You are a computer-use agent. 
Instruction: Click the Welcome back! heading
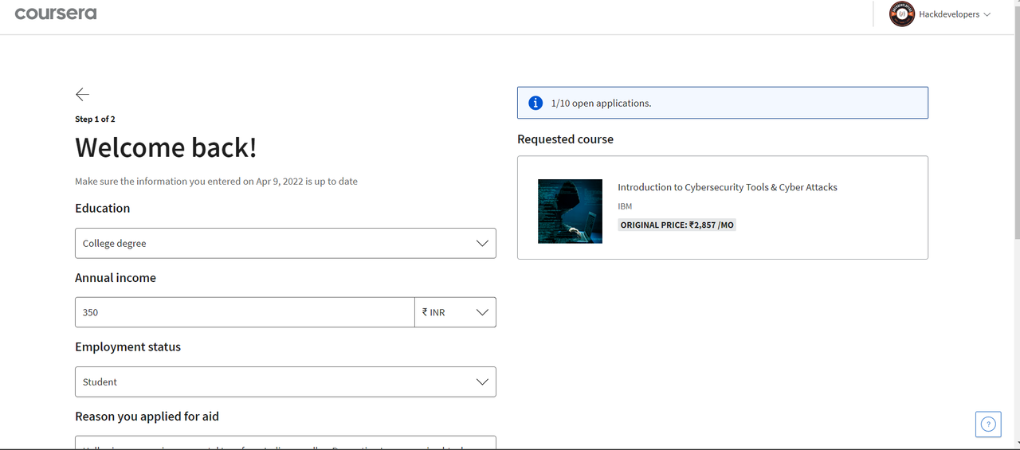(x=166, y=148)
